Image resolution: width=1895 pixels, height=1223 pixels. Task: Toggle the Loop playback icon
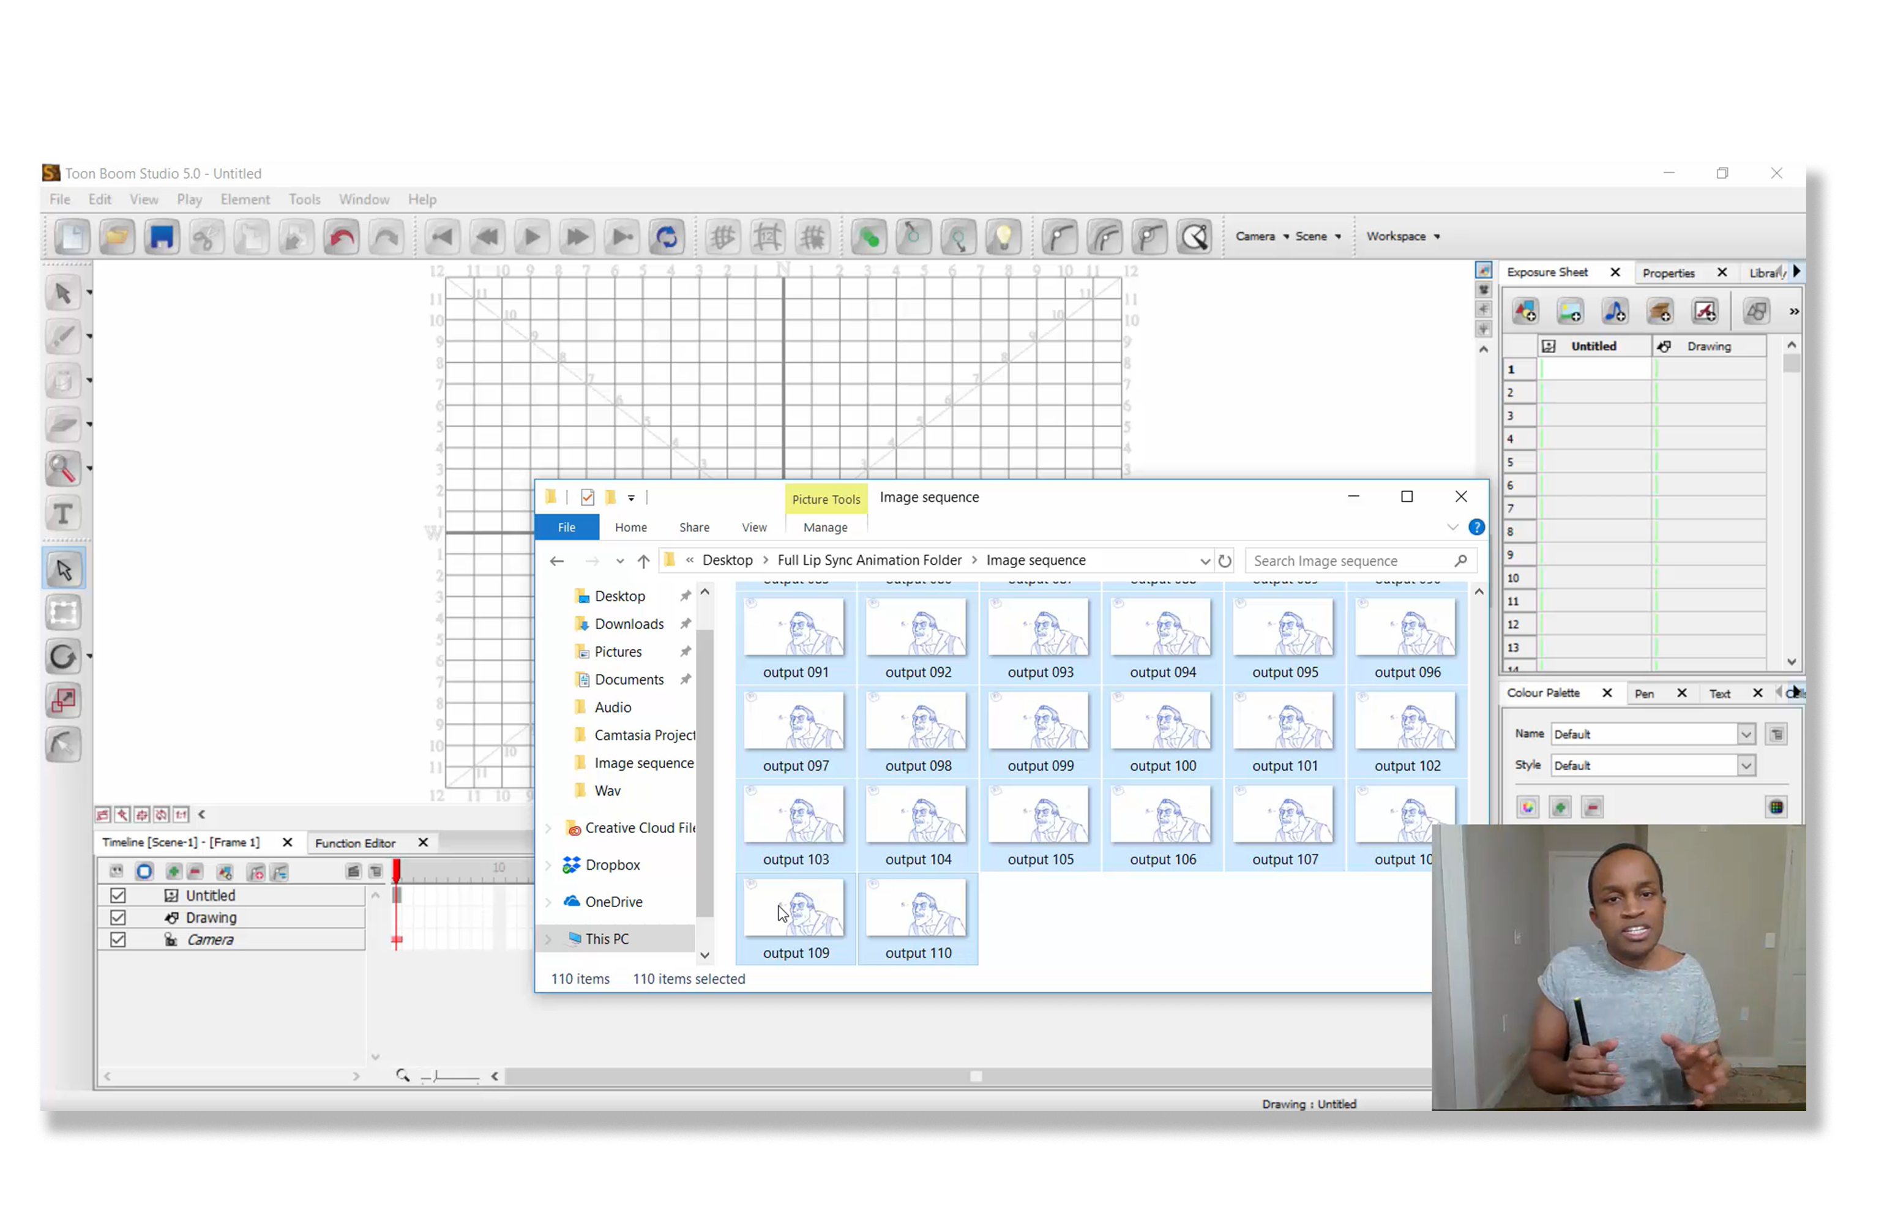pyautogui.click(x=667, y=237)
